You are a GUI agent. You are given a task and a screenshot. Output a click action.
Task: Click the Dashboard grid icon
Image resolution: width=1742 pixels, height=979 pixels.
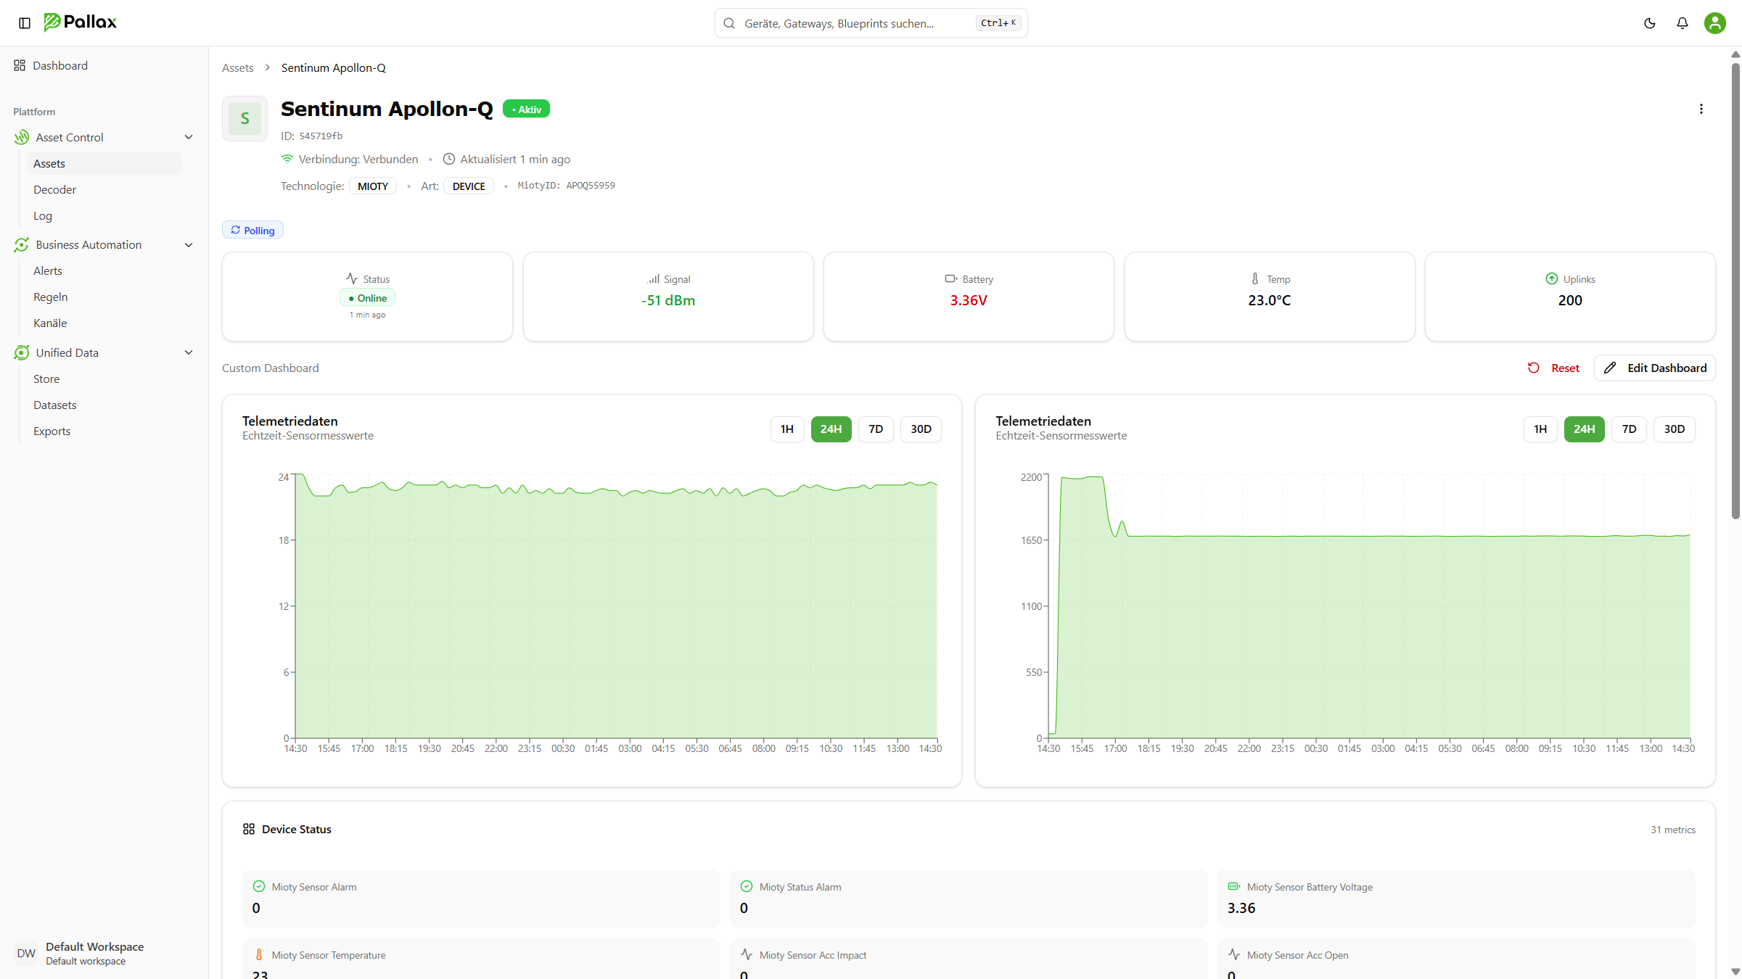click(20, 65)
